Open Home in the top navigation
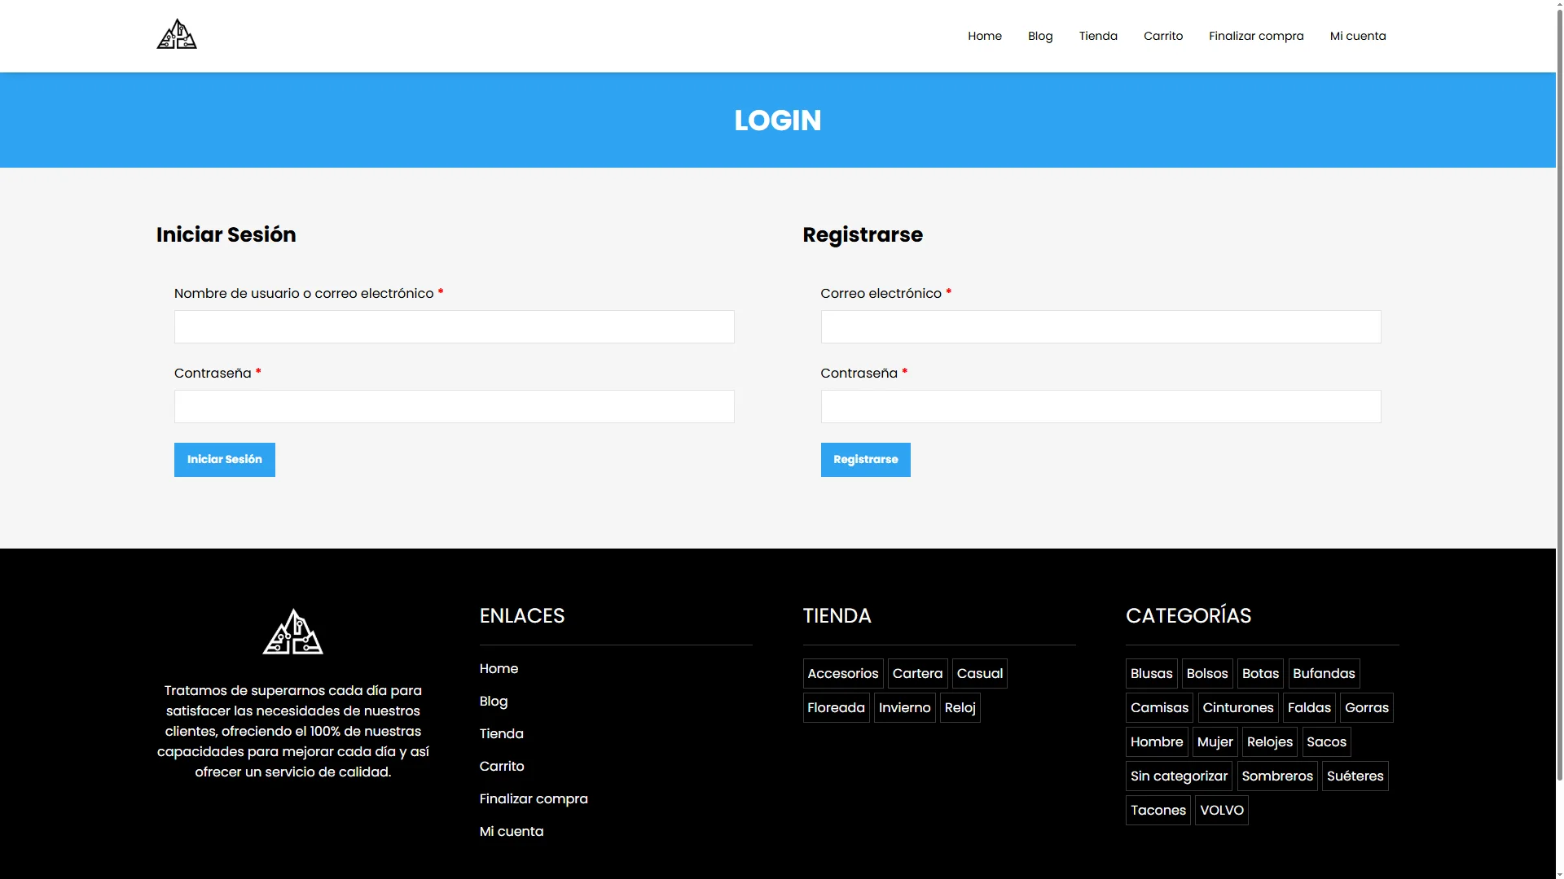This screenshot has width=1564, height=879. 985,36
